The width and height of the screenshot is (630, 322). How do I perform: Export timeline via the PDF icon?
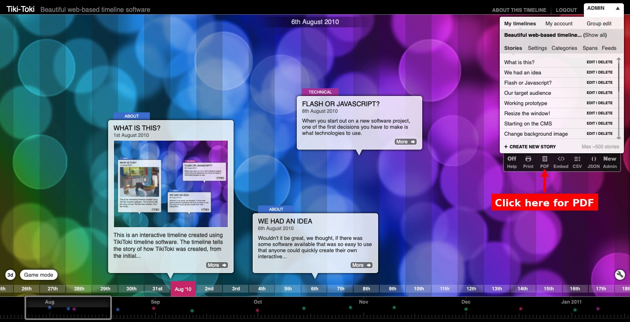tap(545, 162)
